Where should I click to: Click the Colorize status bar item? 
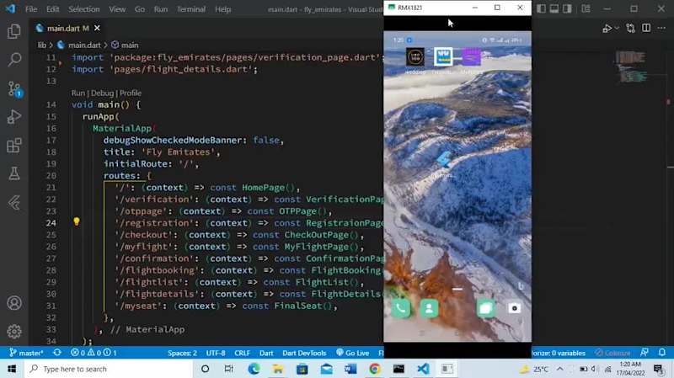point(612,353)
